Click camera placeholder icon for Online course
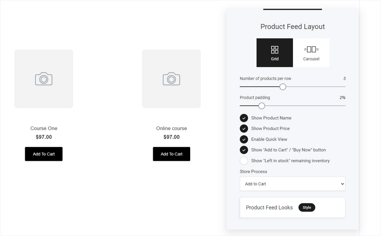 171,79
